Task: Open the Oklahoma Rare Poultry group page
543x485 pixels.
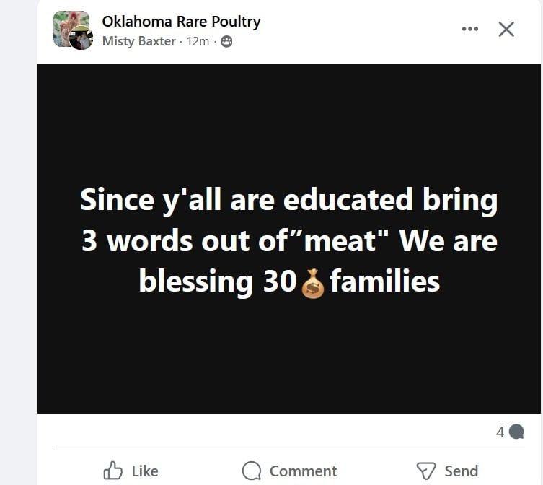Action: 181,21
